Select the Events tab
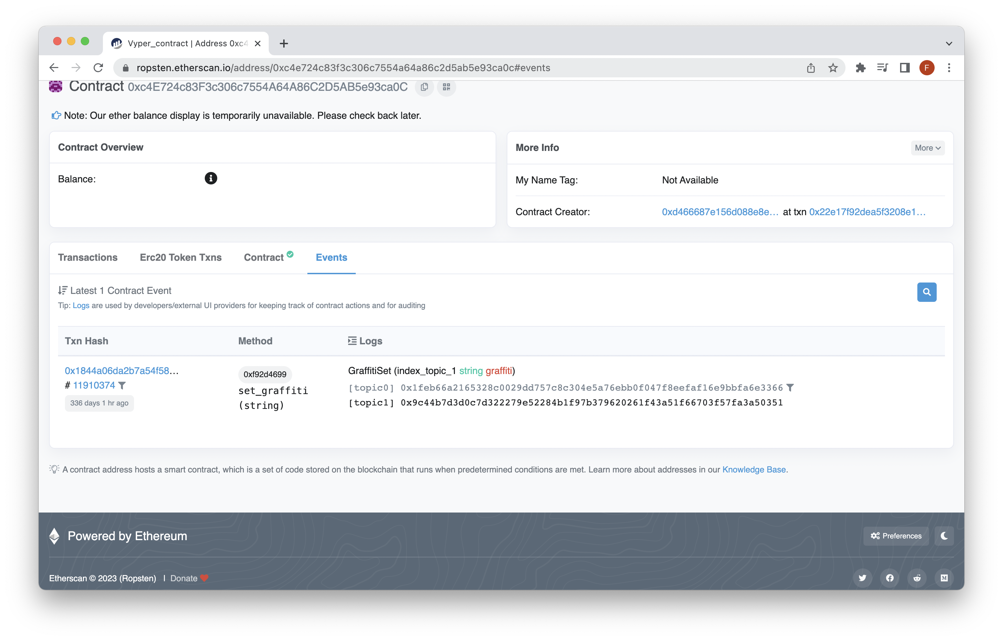 coord(331,257)
